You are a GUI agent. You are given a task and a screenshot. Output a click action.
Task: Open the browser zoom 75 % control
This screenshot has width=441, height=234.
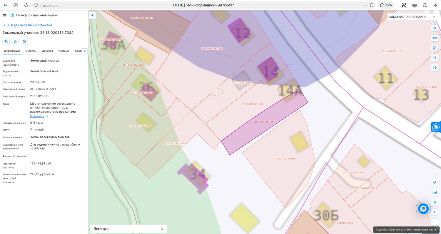click(385, 5)
